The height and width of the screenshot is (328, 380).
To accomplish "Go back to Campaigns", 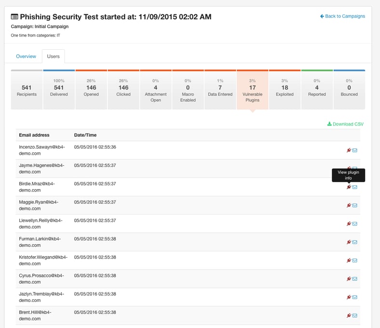I will (342, 16).
